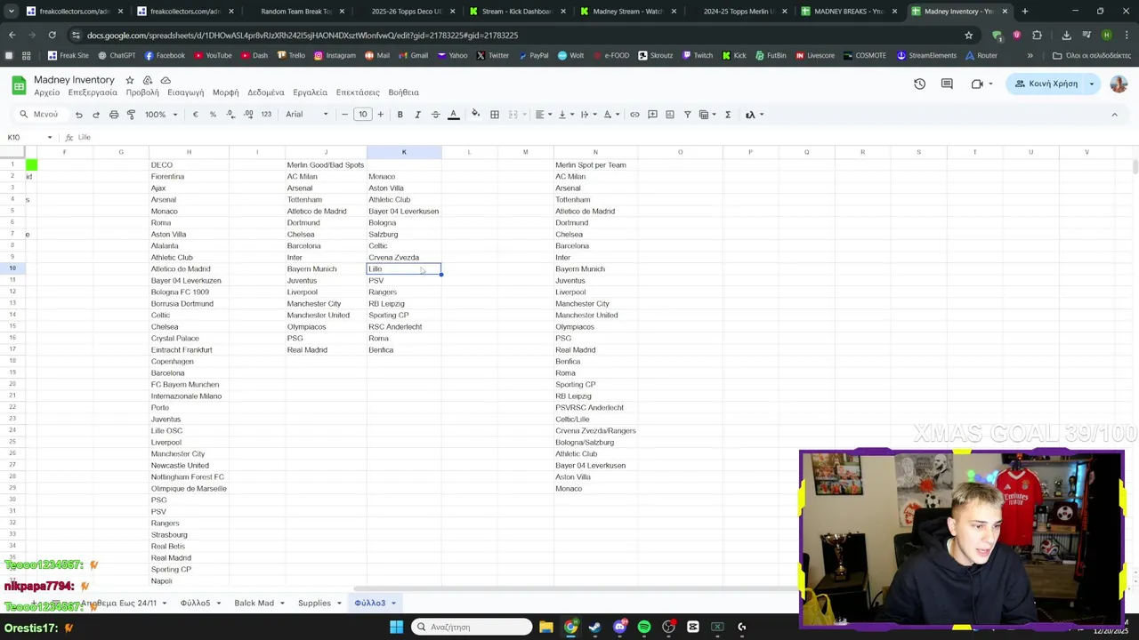Click the insert comment icon
This screenshot has width=1139, height=640.
pos(652,115)
